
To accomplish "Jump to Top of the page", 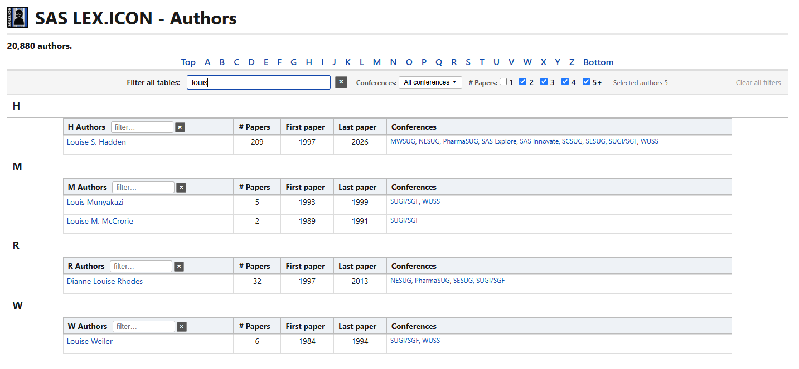I will coord(188,62).
